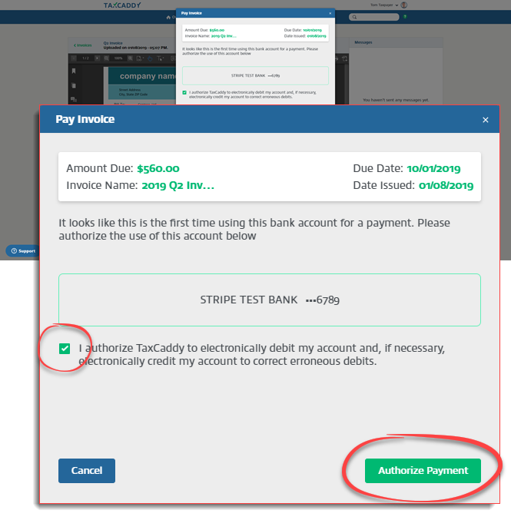Go back via the Invoices link
The image size is (511, 520).
pos(83,45)
